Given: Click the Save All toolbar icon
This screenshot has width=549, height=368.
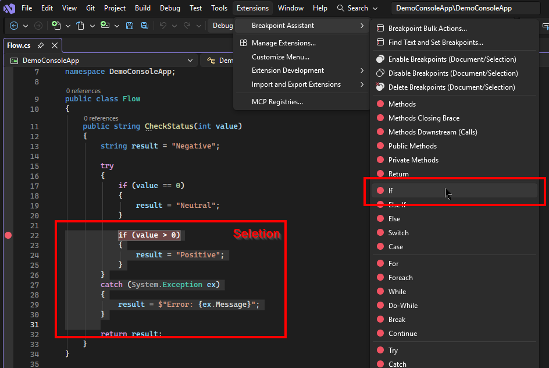Looking at the screenshot, I should [145, 26].
